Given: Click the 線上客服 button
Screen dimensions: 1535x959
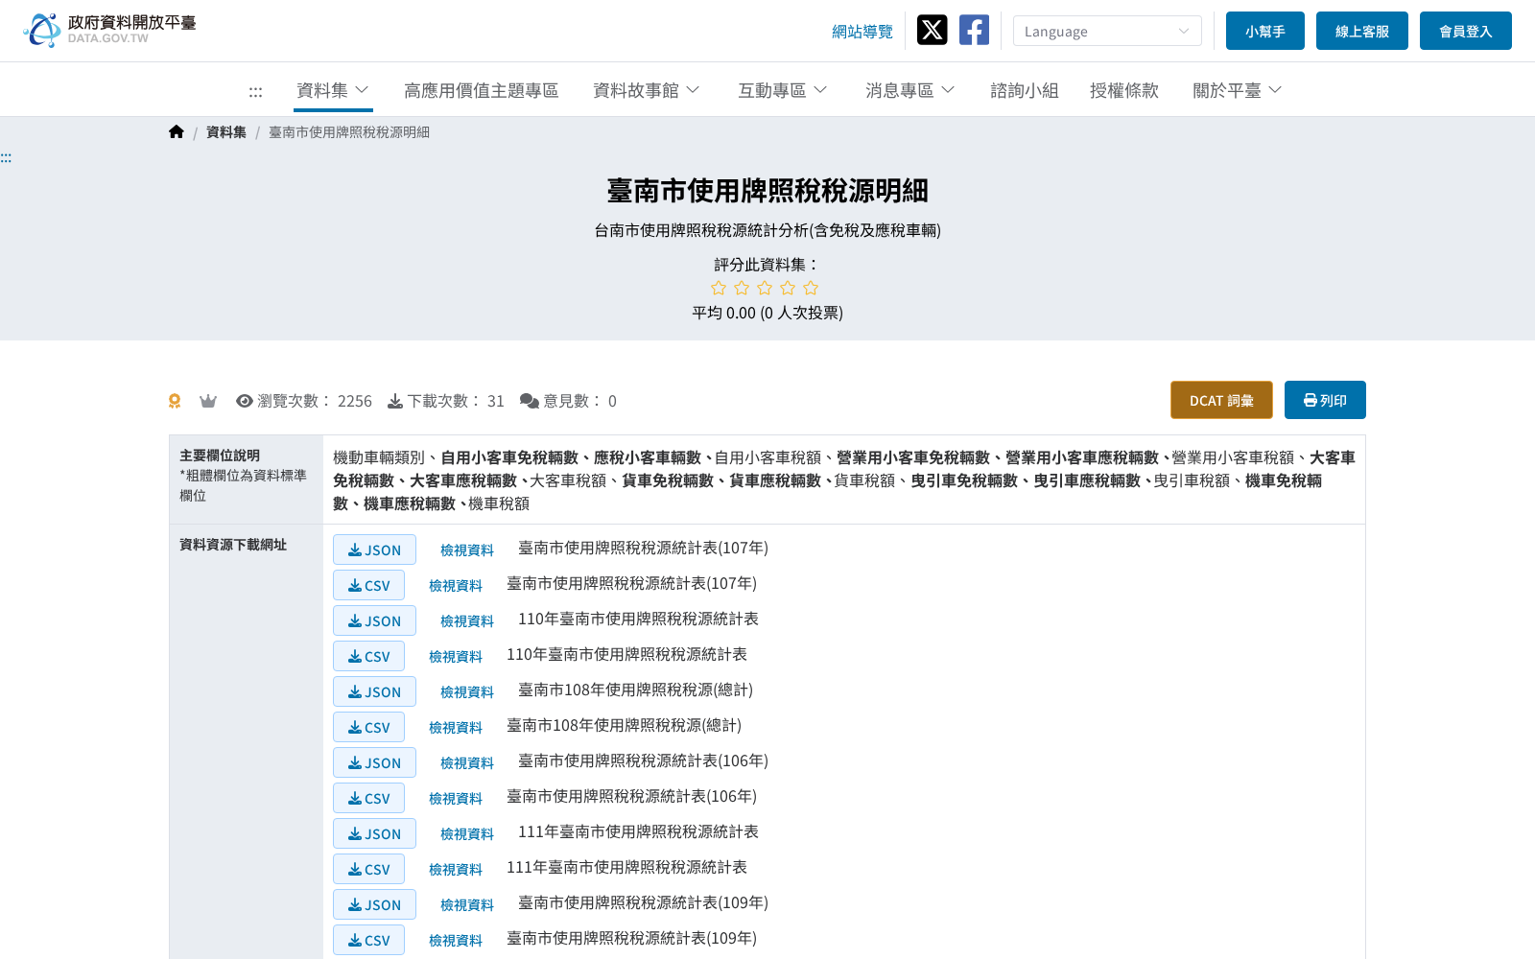Looking at the screenshot, I should click(1362, 31).
